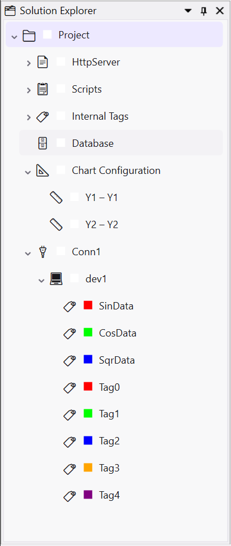
Task: Click the ruler icon beside Y1 – Y1
Action: pyautogui.click(x=56, y=198)
